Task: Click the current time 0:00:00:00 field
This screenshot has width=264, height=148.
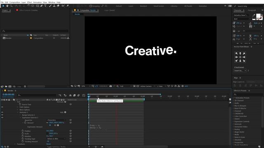Action: point(8,95)
